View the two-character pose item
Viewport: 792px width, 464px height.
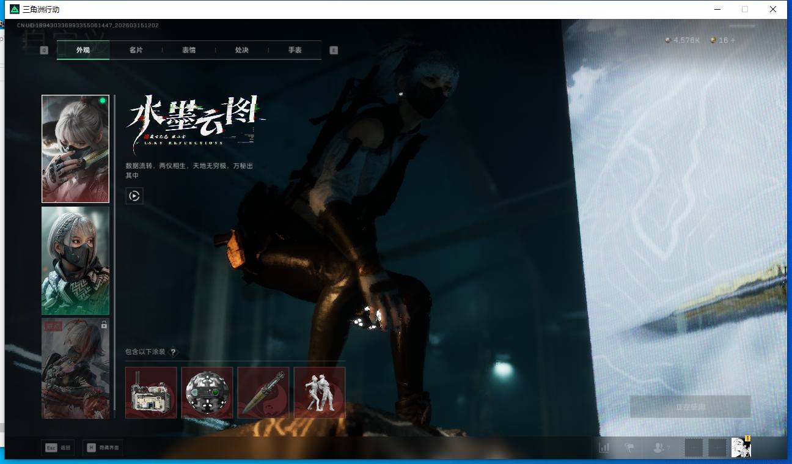point(320,392)
